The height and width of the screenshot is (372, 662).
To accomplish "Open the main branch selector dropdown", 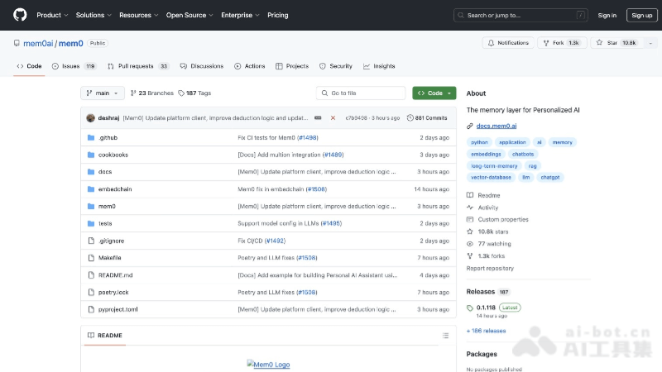I will point(103,93).
